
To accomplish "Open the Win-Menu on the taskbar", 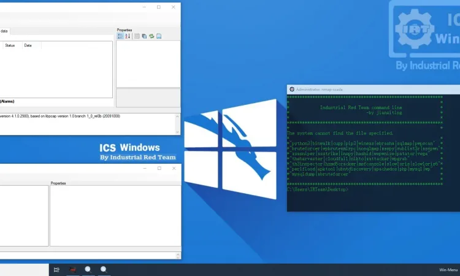I will pos(448,270).
